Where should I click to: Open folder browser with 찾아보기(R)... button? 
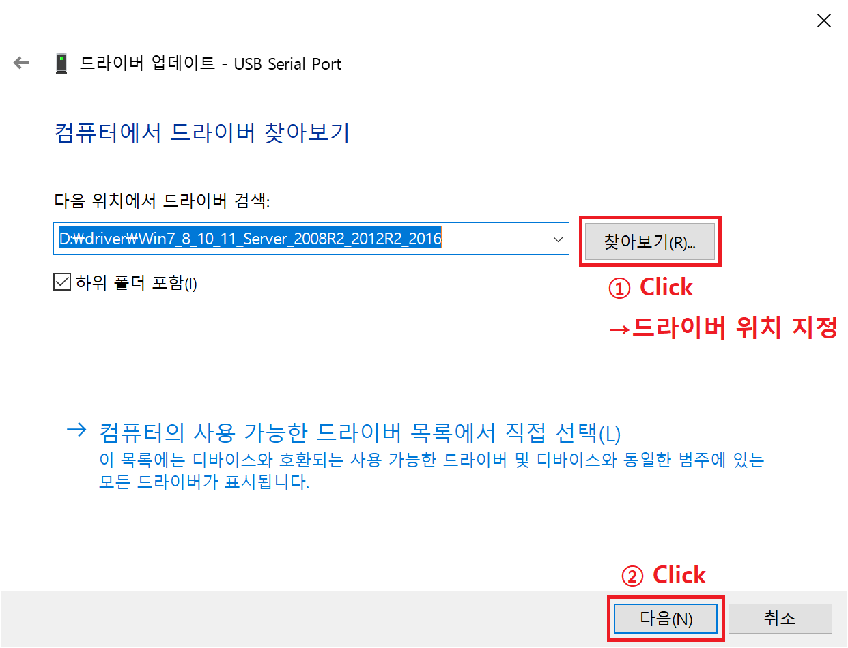pos(650,242)
